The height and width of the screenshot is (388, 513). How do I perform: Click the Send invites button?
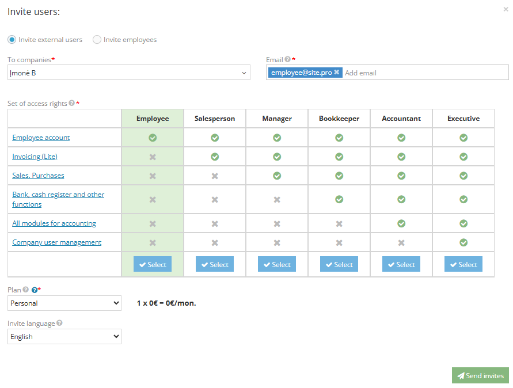tap(480, 375)
